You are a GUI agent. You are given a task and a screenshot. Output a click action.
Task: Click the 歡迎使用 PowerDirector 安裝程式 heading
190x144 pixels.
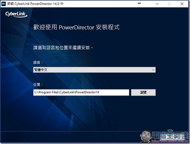[77, 27]
